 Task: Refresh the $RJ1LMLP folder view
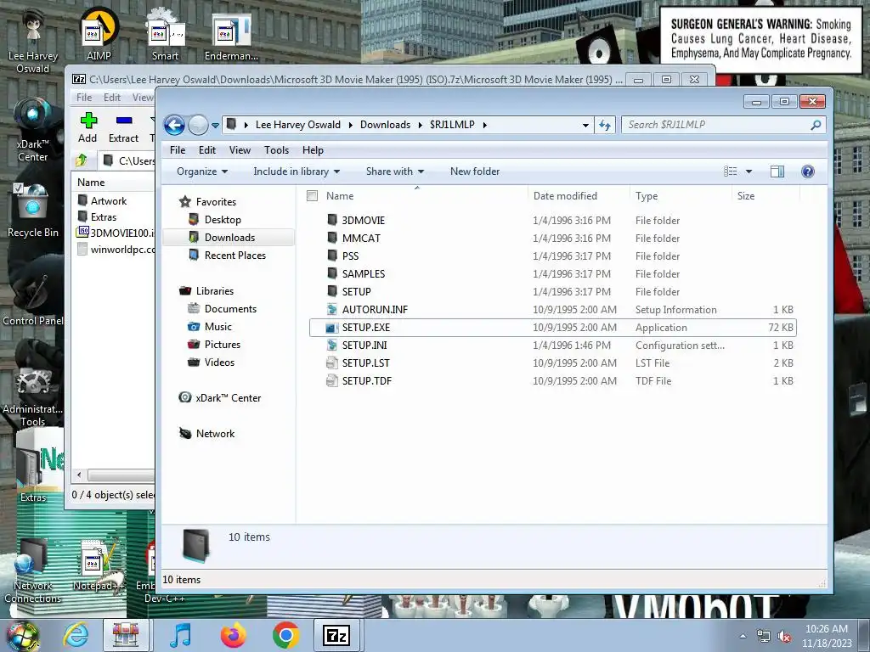604,126
